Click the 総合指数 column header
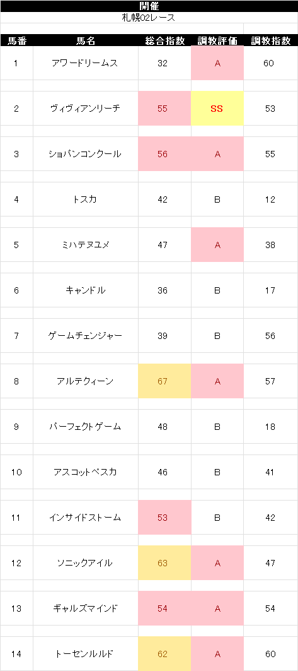The height and width of the screenshot is (671, 298). pos(164,40)
